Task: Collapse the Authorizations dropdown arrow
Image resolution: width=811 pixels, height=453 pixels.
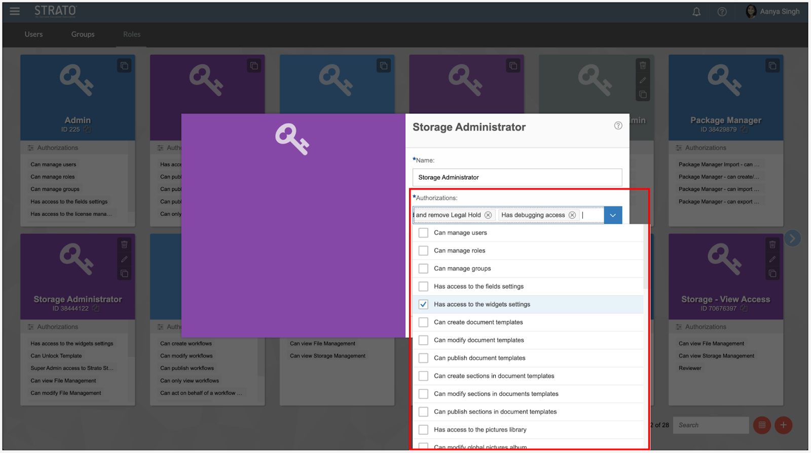Action: [613, 215]
